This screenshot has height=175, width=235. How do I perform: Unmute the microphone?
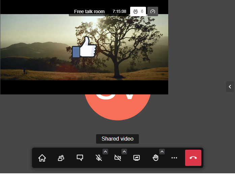pos(98,158)
